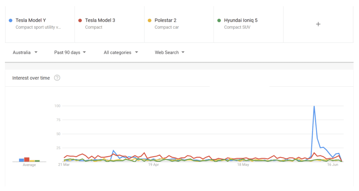Open the Australia region dropdown

(x=25, y=53)
